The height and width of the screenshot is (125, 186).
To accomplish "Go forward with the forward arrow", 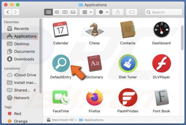I will [15, 12].
